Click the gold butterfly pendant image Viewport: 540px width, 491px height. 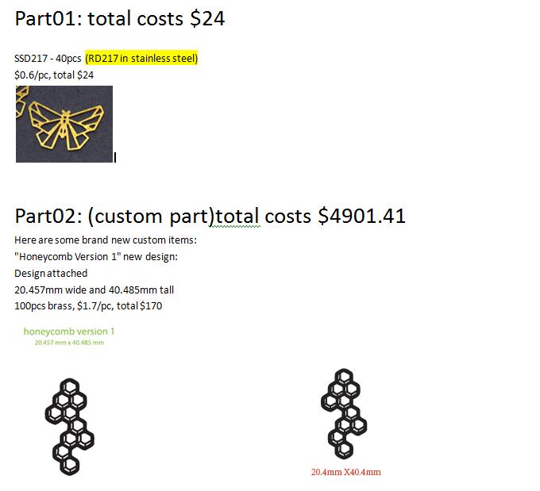click(x=64, y=124)
